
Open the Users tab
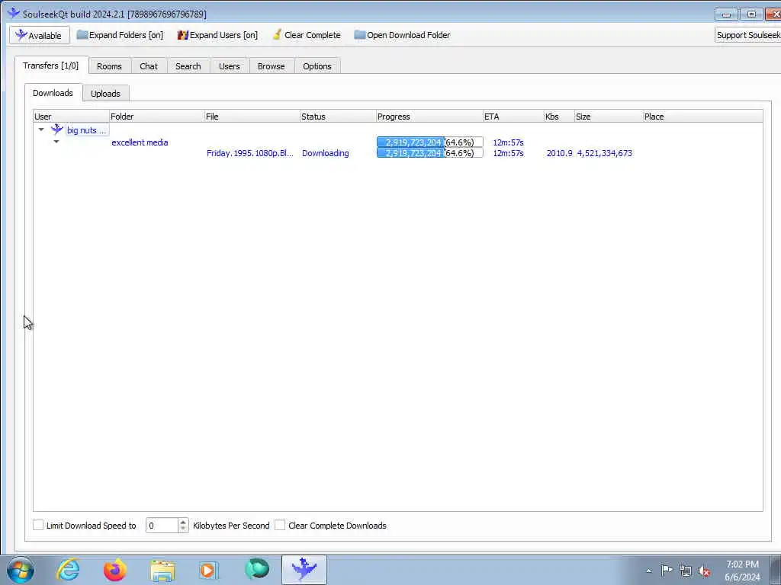pos(229,66)
